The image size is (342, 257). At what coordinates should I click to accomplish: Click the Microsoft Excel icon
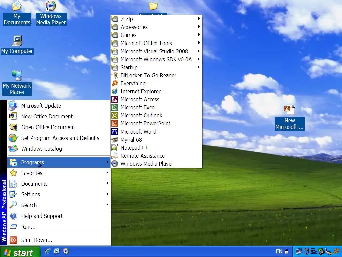click(x=115, y=107)
